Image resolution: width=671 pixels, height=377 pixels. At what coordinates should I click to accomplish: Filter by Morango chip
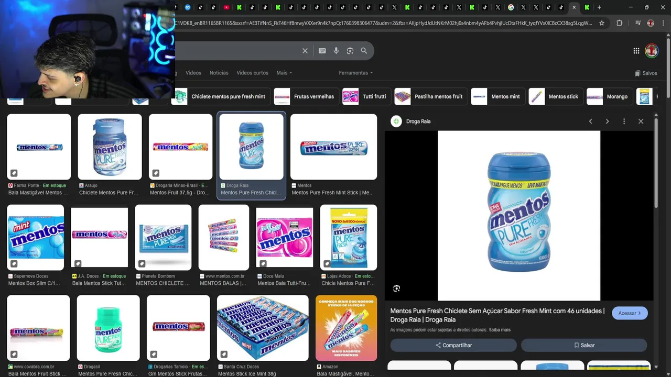[609, 96]
